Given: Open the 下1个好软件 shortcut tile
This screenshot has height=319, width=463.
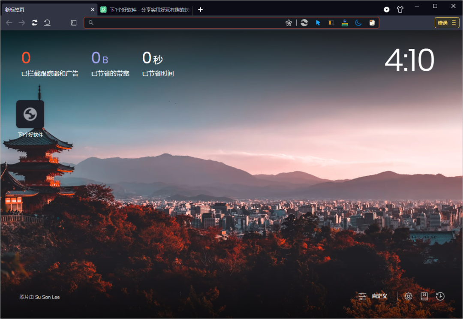Looking at the screenshot, I should tap(30, 114).
